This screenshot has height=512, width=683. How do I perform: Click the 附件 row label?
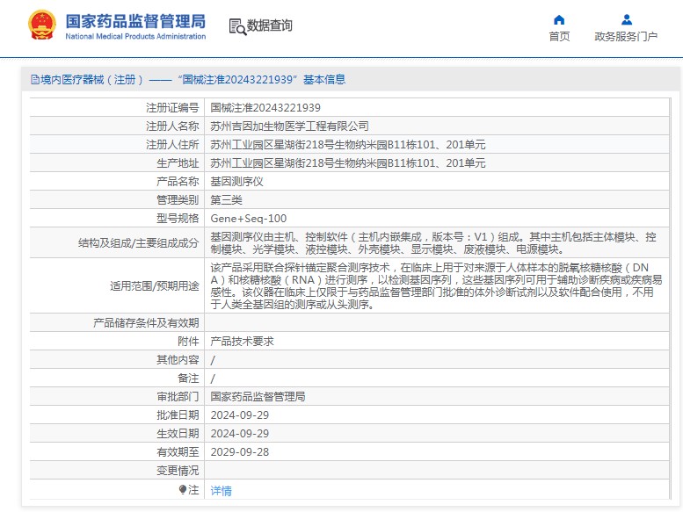188,342
